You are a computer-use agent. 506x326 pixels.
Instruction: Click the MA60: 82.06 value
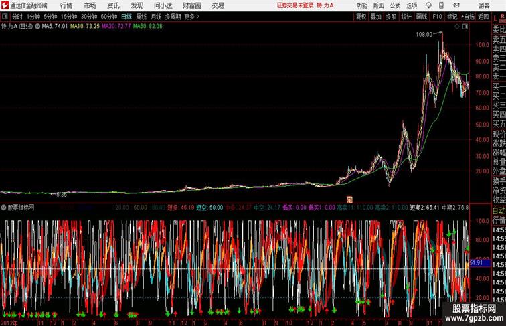click(148, 27)
